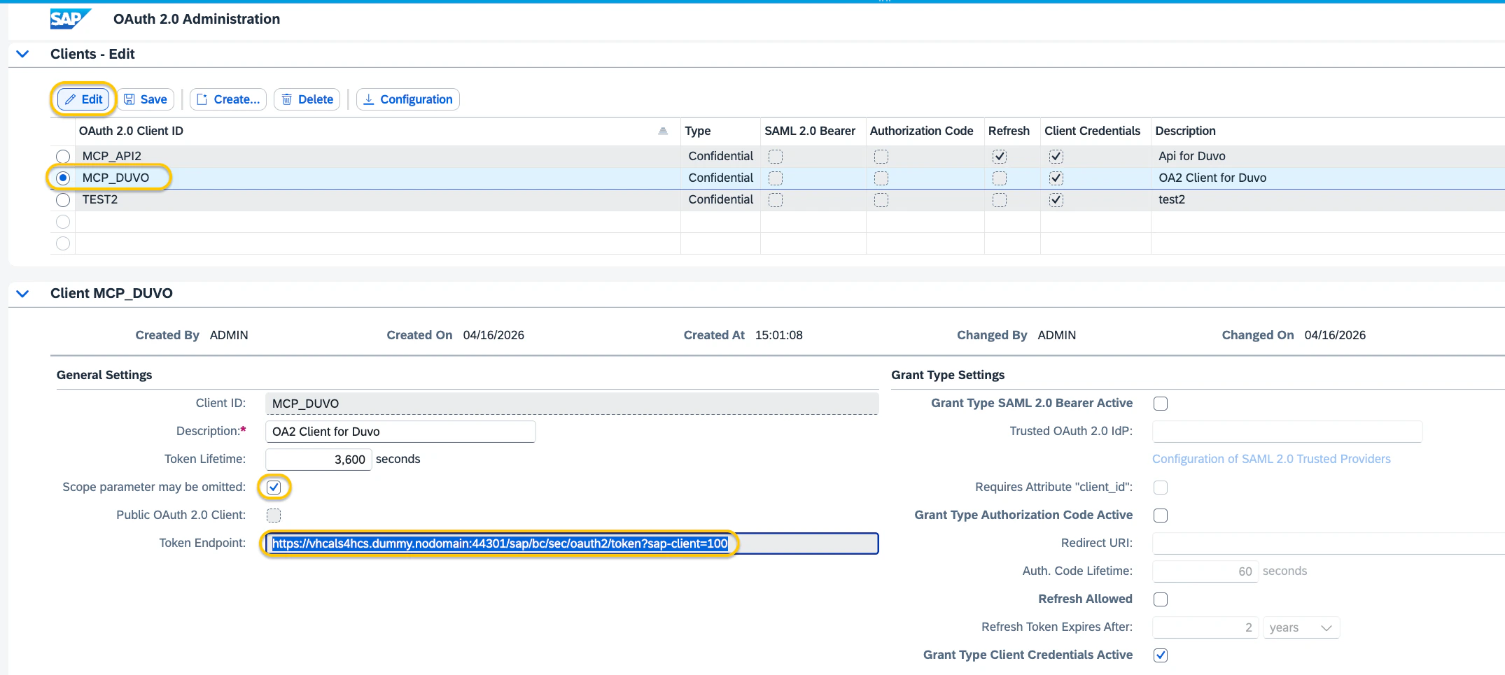
Task: Click the OAuth 2.0 Administration title
Action: click(x=197, y=19)
